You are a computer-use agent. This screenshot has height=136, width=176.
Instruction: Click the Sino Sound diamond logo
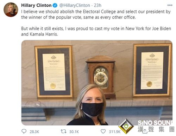[x=126, y=126]
